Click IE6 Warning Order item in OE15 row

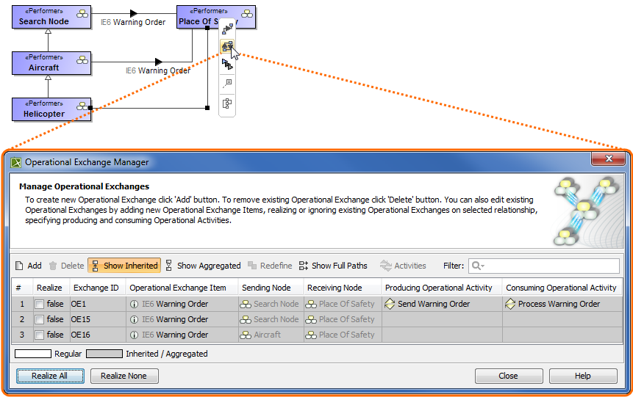point(182,319)
